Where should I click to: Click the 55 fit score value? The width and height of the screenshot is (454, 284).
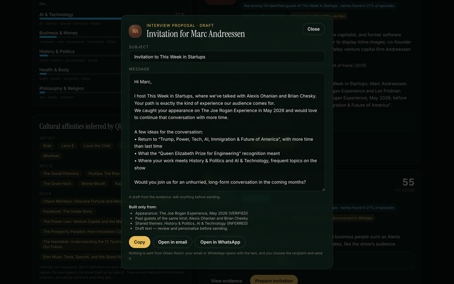coord(408,182)
